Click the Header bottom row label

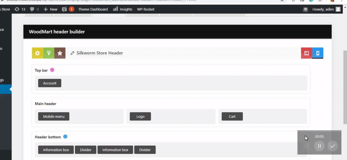48,137
